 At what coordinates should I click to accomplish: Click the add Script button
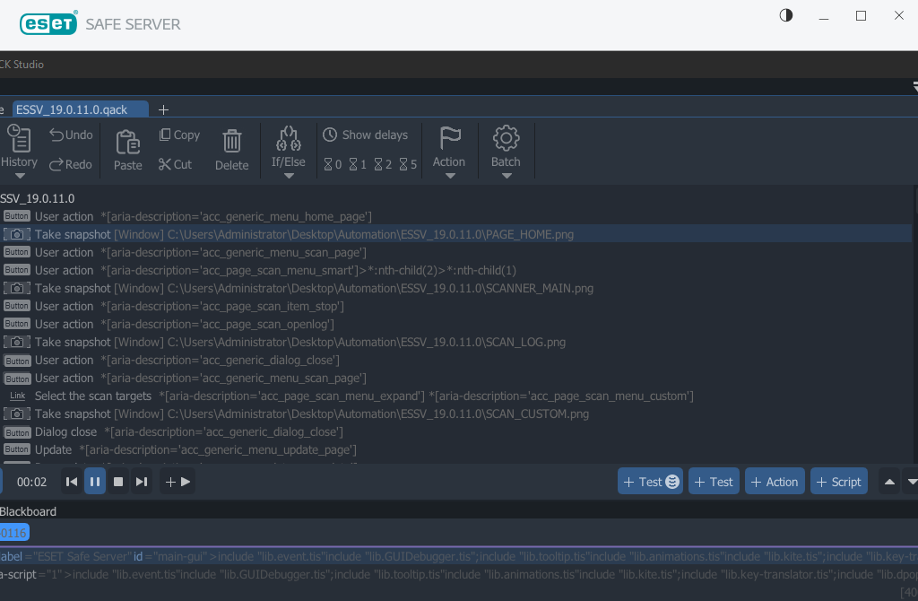pyautogui.click(x=838, y=482)
